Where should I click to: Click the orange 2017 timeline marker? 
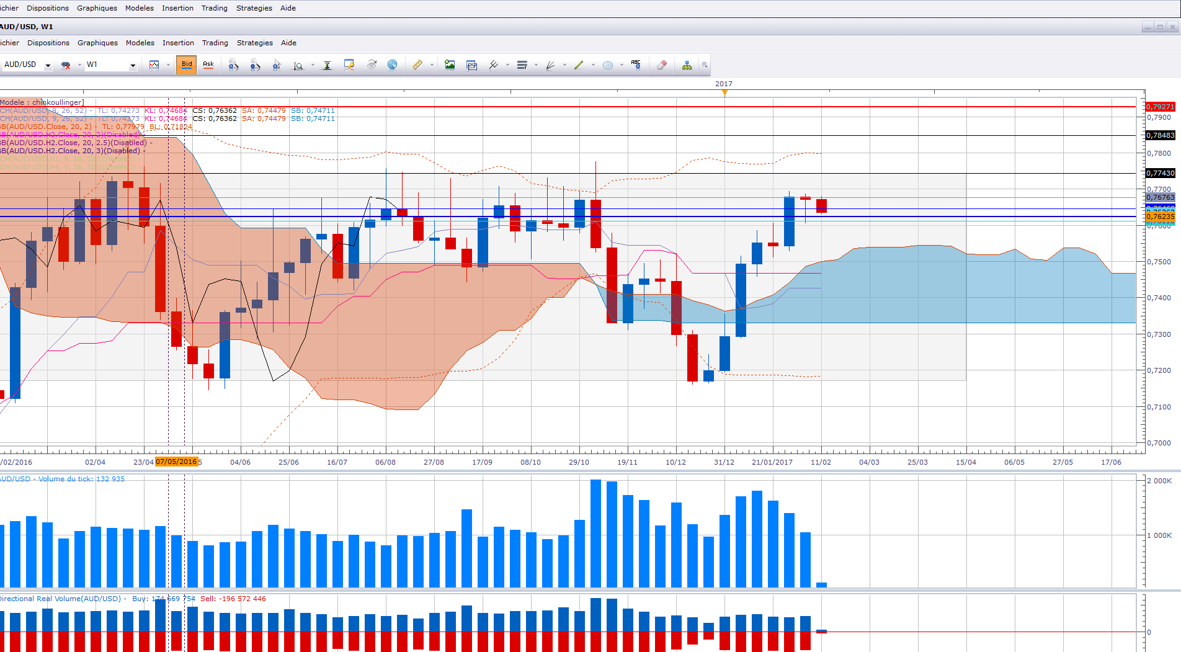(x=724, y=92)
